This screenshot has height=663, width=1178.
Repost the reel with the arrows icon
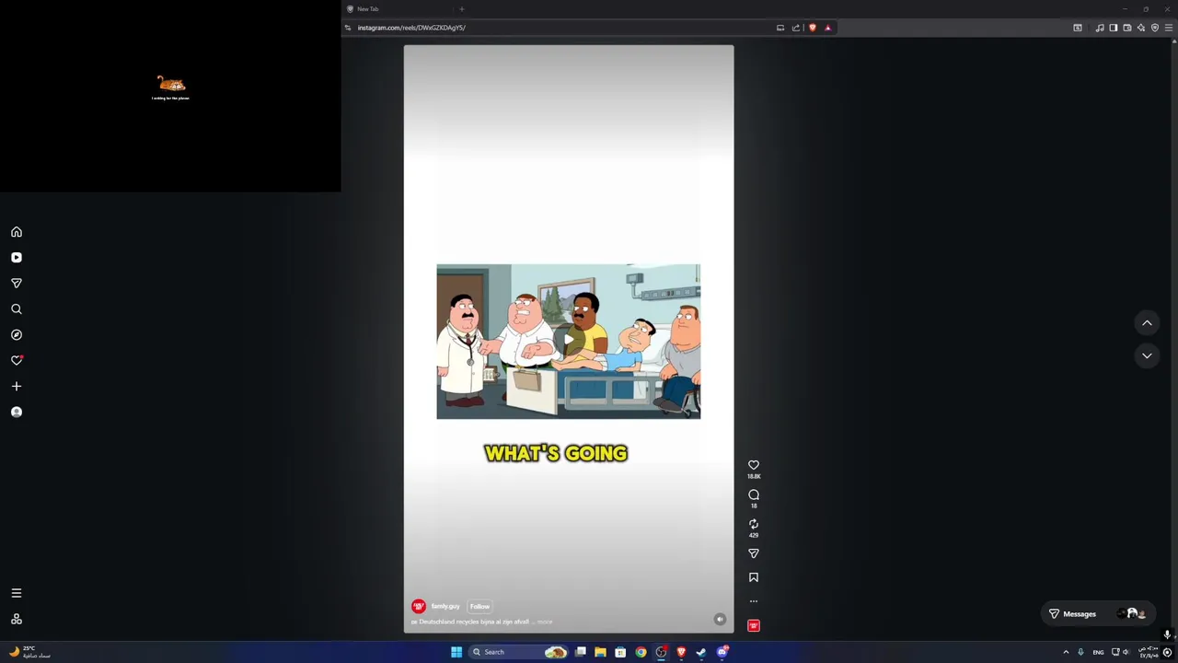[754, 524]
